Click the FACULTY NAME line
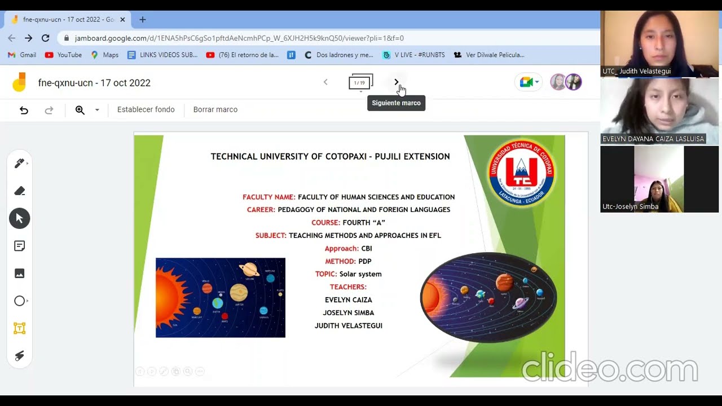This screenshot has width=722, height=406. tap(349, 197)
